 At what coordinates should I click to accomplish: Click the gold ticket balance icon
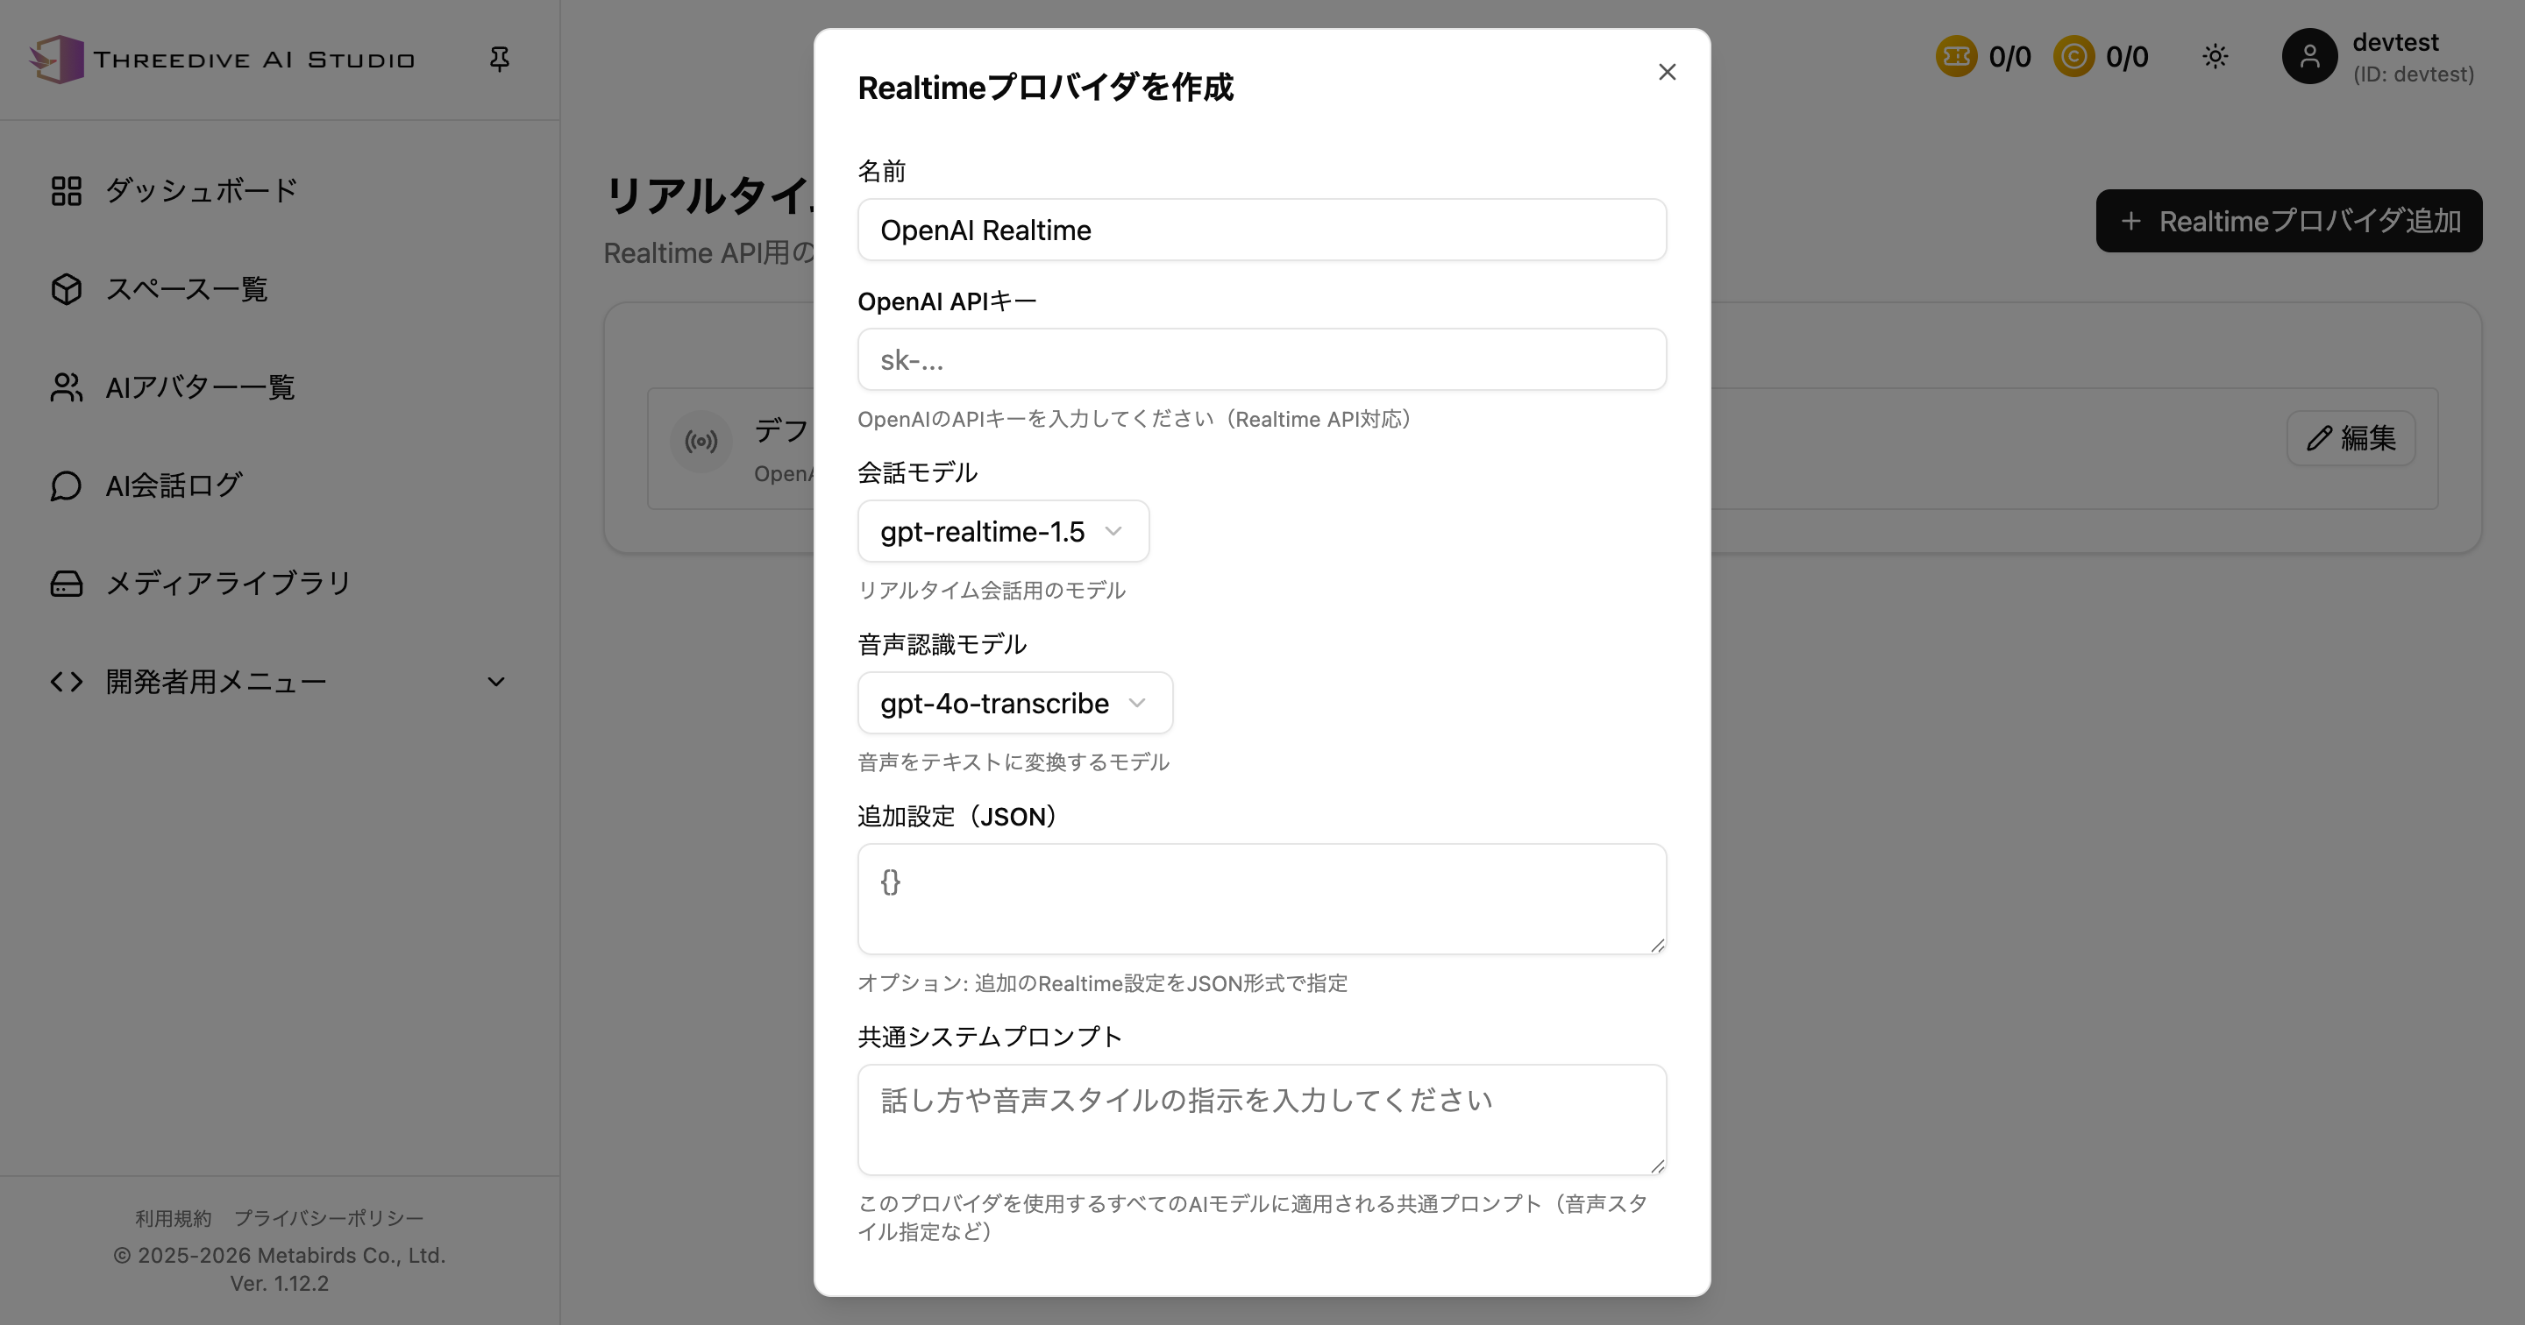1955,57
